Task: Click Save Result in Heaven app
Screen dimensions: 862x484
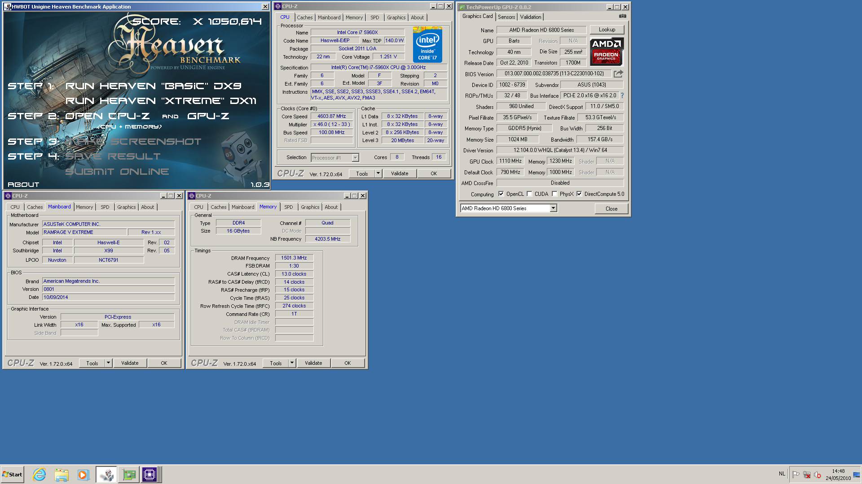Action: pyautogui.click(x=113, y=156)
